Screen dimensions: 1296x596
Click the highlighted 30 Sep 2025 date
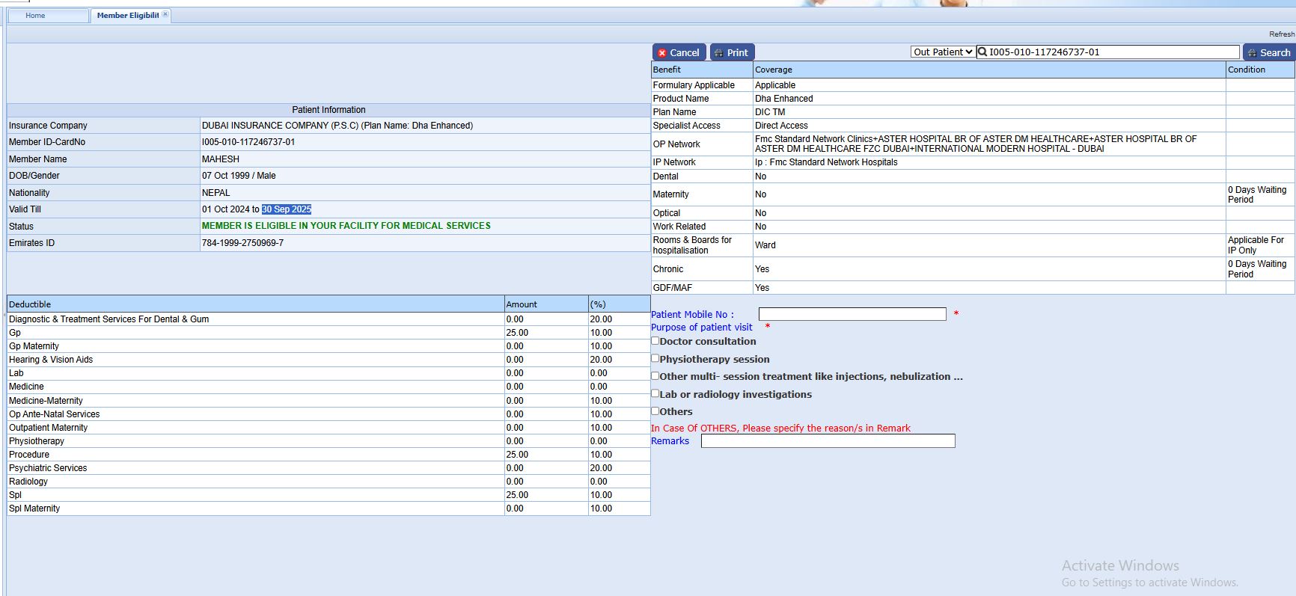(x=287, y=209)
